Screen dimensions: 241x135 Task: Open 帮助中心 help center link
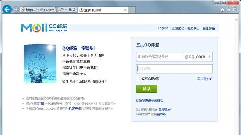(x=193, y=28)
